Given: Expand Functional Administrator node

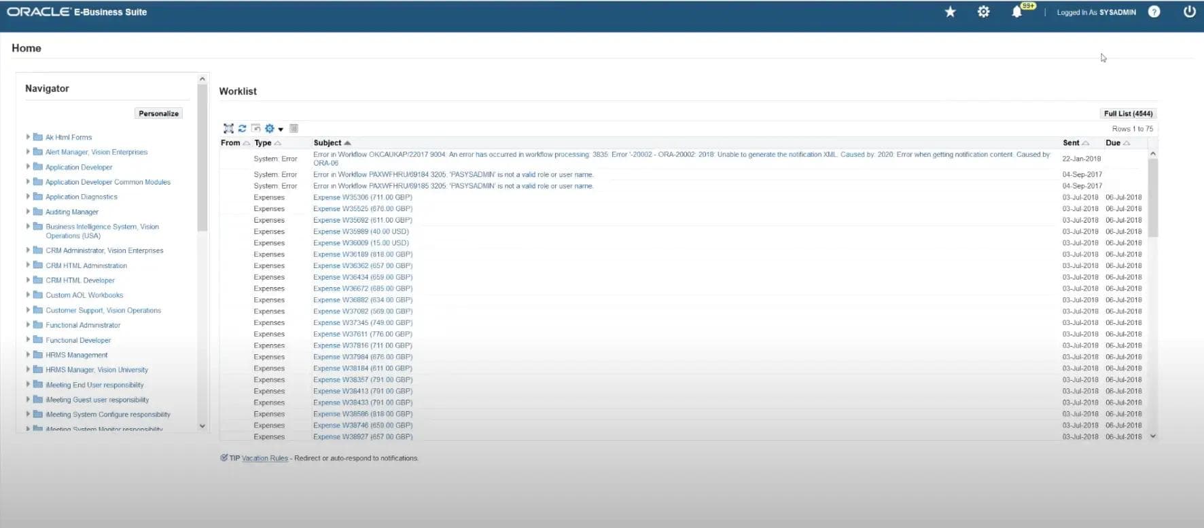Looking at the screenshot, I should [28, 325].
